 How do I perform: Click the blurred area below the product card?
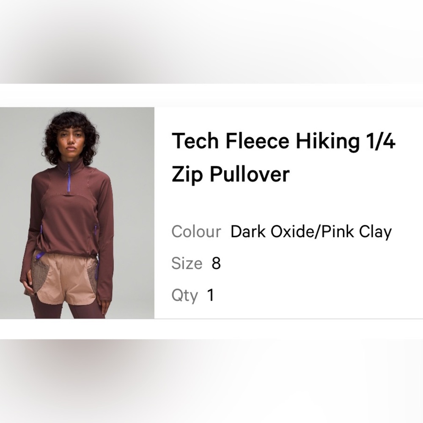point(211,381)
